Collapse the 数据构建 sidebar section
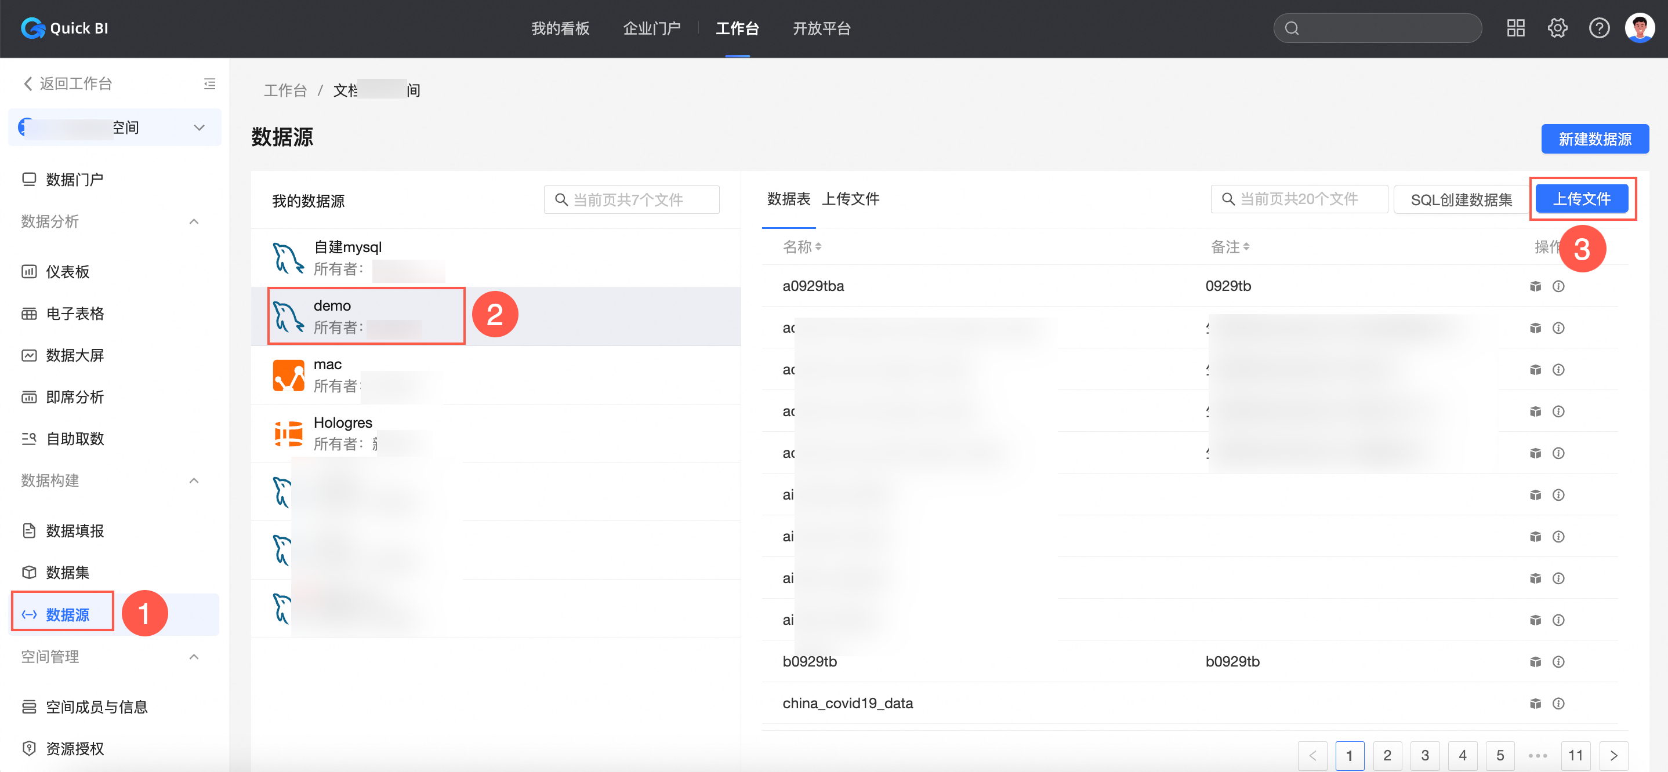1668x772 pixels. [x=194, y=481]
